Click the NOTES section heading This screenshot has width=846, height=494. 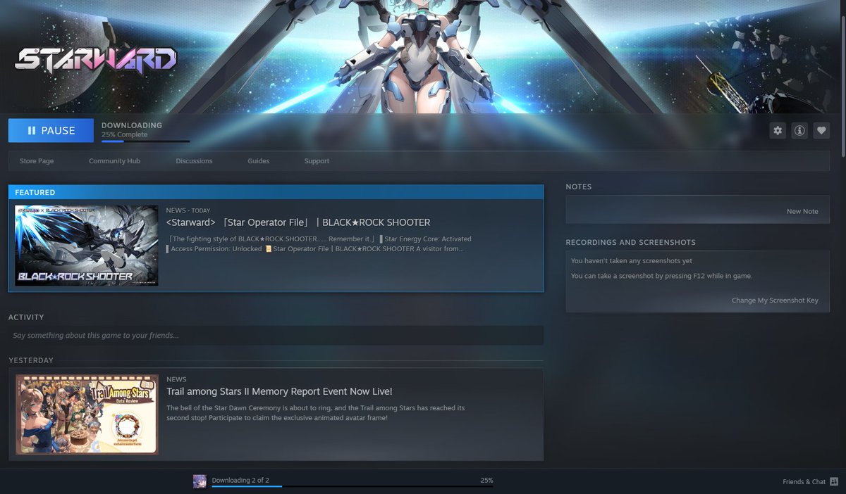tap(579, 187)
